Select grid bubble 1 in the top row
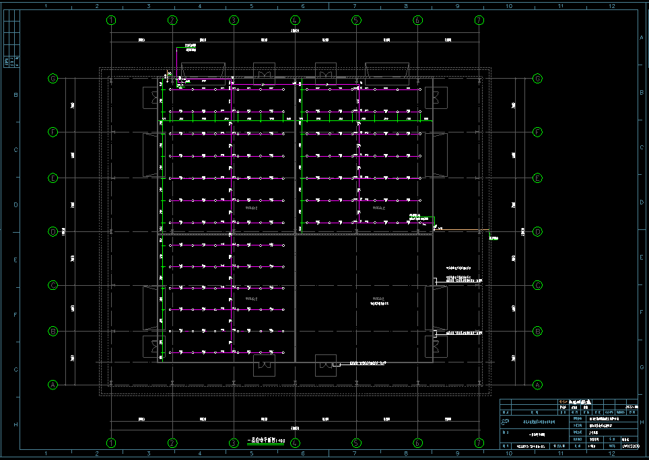The image size is (649, 460). click(x=111, y=20)
